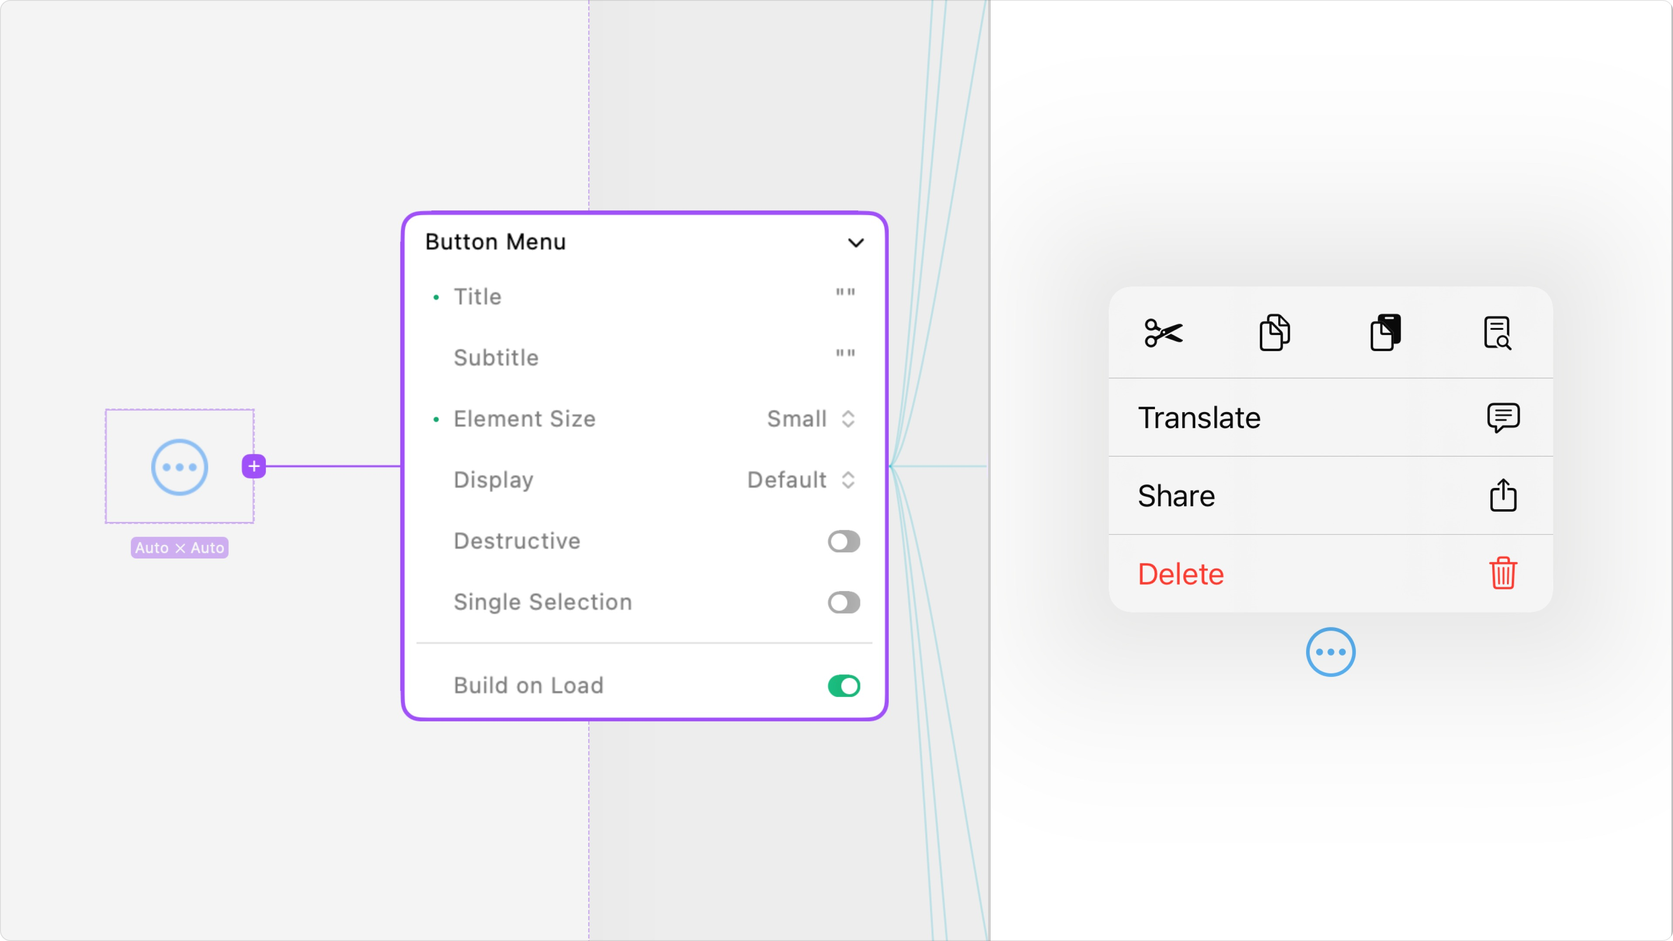Select Translate menu item
Image resolution: width=1673 pixels, height=941 pixels.
click(x=1199, y=418)
